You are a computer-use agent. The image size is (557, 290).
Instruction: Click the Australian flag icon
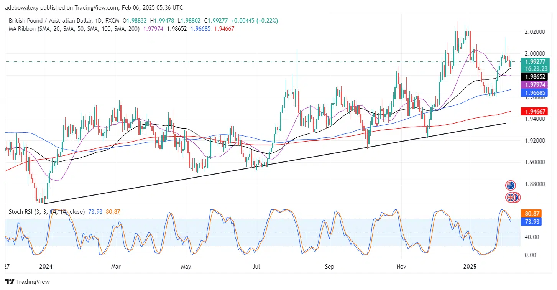(x=510, y=186)
